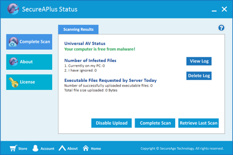Open help via question mark icon
The width and height of the screenshot is (233, 155).
click(221, 28)
